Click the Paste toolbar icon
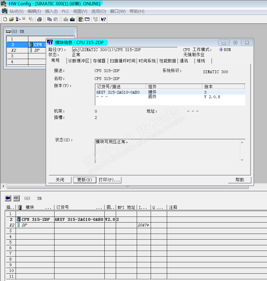Viewport: 267px width, 281px height. 56,19
